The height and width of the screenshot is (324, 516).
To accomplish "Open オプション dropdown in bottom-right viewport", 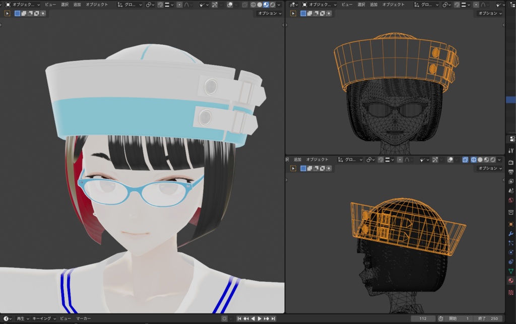I will [x=490, y=168].
